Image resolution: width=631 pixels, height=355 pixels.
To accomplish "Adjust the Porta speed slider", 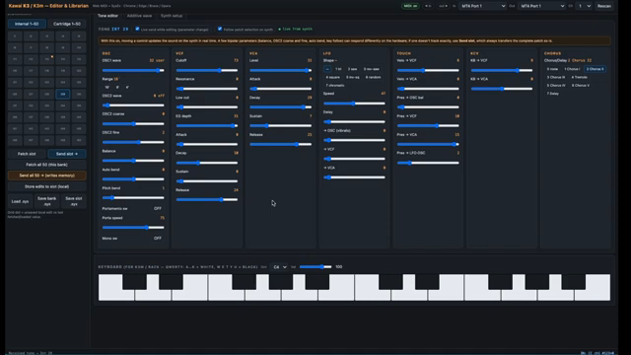I will click(x=133, y=228).
